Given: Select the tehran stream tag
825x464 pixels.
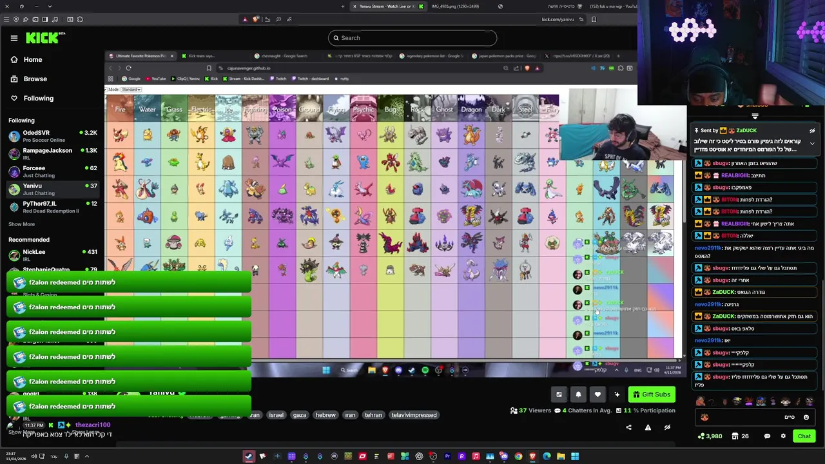Looking at the screenshot, I should pos(374,415).
